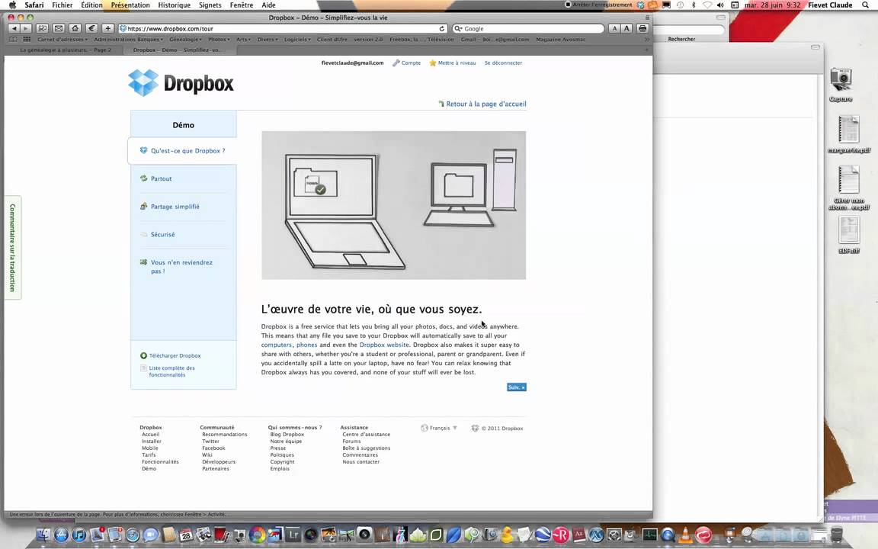Viewport: 878px width, 549px height.
Task: Open the Français language dropdown
Action: click(439, 428)
